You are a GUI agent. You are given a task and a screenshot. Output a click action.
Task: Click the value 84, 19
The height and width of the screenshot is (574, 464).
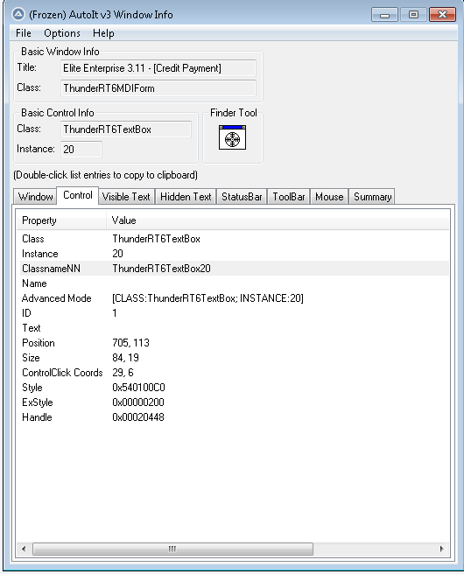(125, 358)
